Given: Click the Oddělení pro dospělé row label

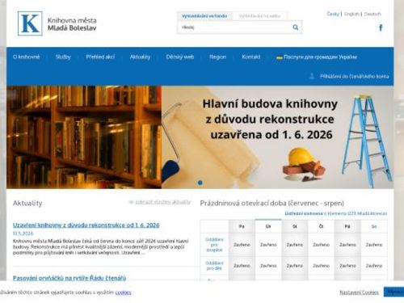Looking at the screenshot, I should 214,245.
